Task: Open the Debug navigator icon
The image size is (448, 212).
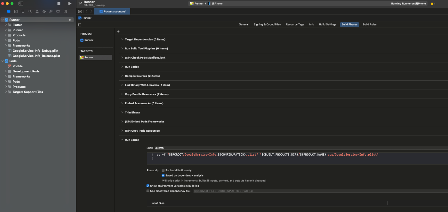Action: click(x=51, y=11)
